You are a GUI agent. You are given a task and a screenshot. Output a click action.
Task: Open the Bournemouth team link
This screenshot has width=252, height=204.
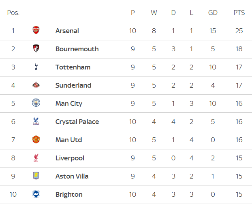[77, 49]
